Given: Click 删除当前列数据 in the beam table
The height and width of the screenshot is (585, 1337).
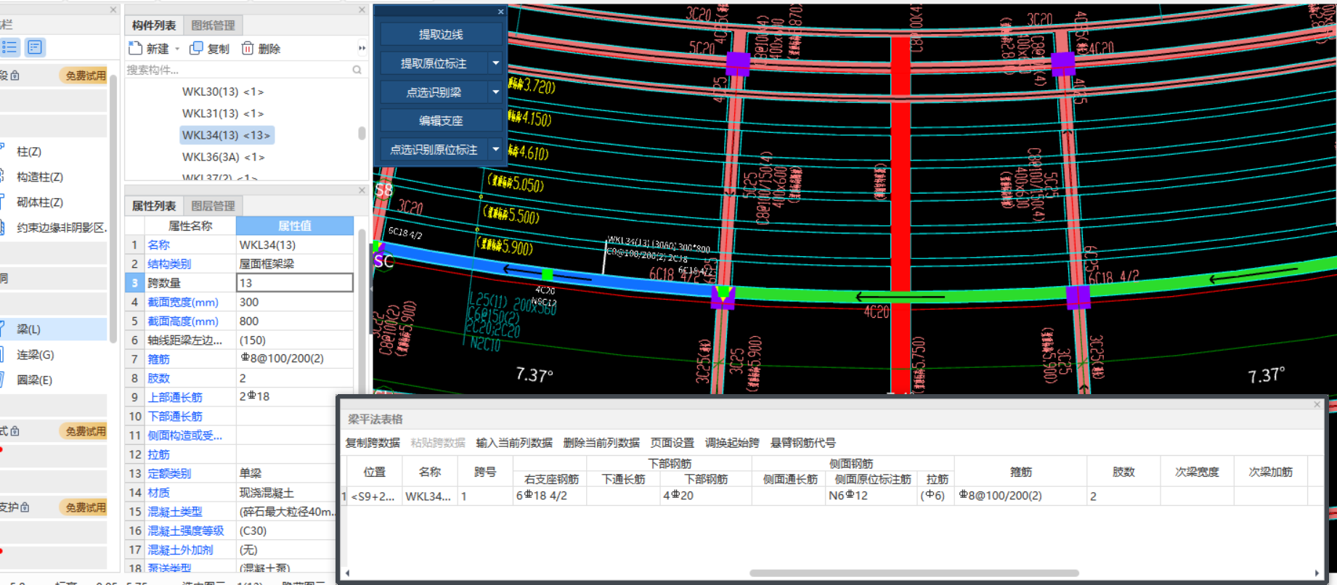Looking at the screenshot, I should click(601, 443).
